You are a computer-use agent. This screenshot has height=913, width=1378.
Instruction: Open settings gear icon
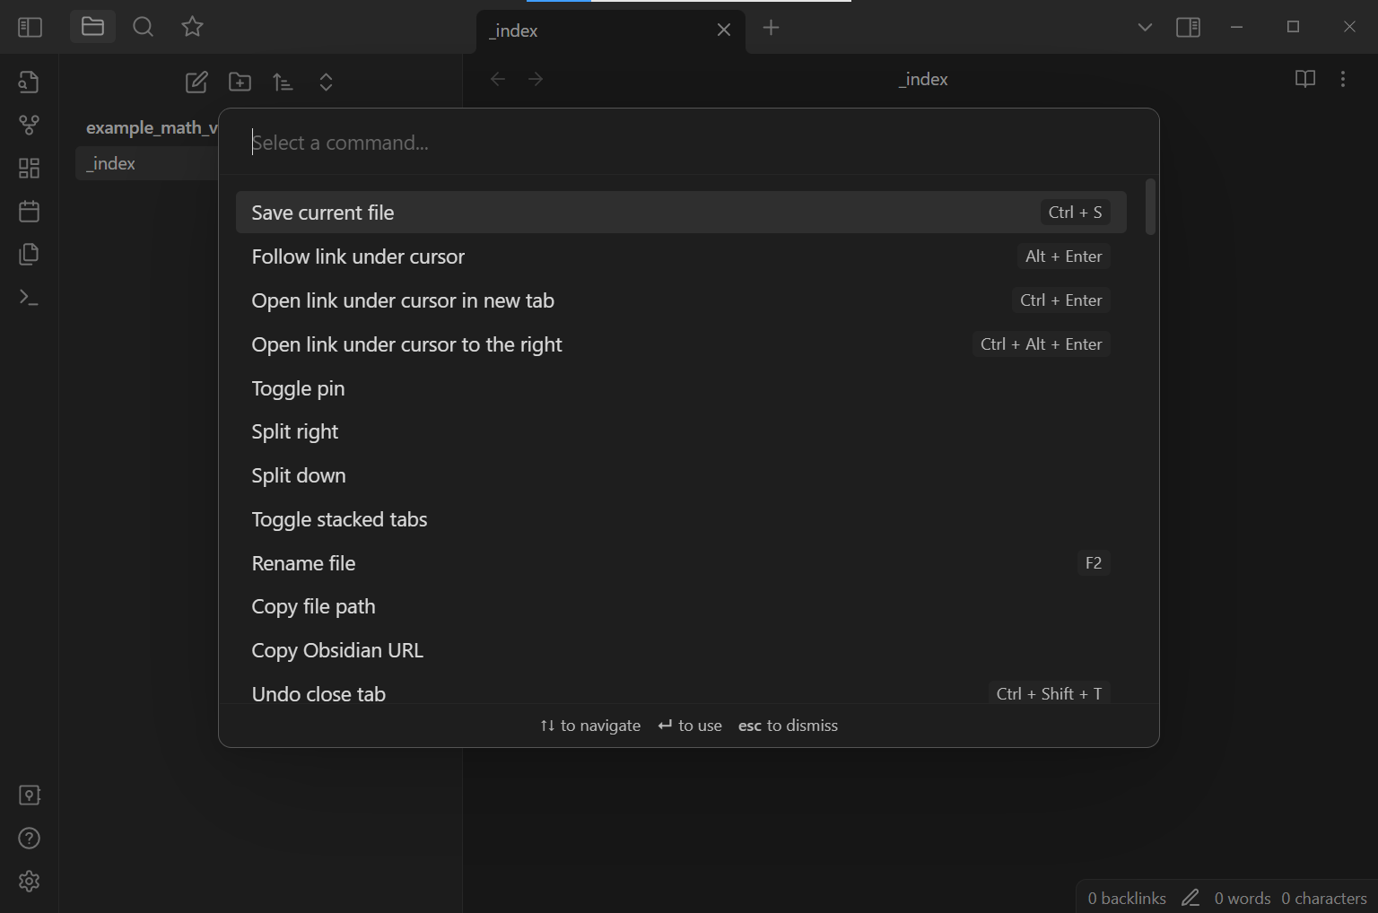click(29, 882)
